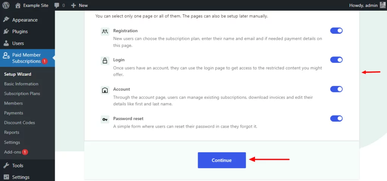This screenshot has width=387, height=181.
Task: Click the WordPress logo icon
Action: point(6,5)
